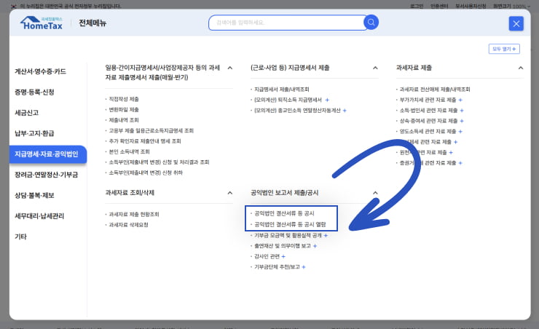This screenshot has width=539, height=329.
Task: Click plus icon beside 부가가치세 관련 자료 제출
Action: point(460,100)
